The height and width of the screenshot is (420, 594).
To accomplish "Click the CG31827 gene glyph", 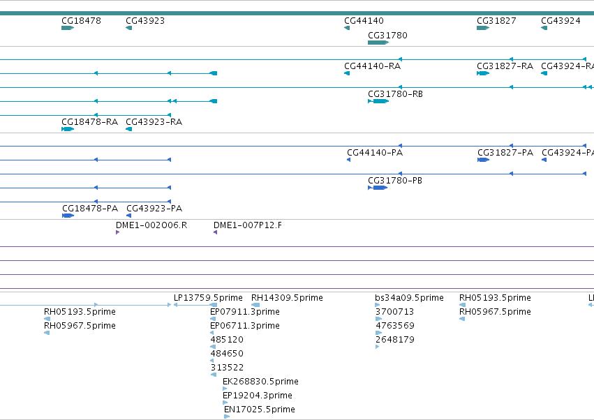I will tap(483, 28).
